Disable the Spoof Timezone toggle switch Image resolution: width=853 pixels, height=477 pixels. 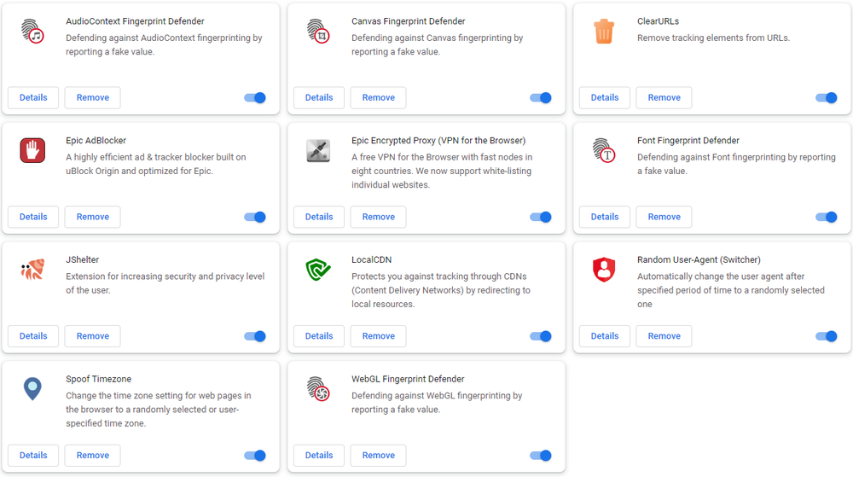[255, 456]
